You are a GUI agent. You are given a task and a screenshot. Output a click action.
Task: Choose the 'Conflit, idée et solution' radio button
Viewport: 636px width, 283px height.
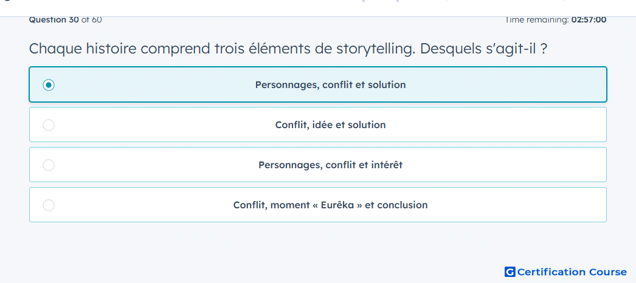click(49, 125)
